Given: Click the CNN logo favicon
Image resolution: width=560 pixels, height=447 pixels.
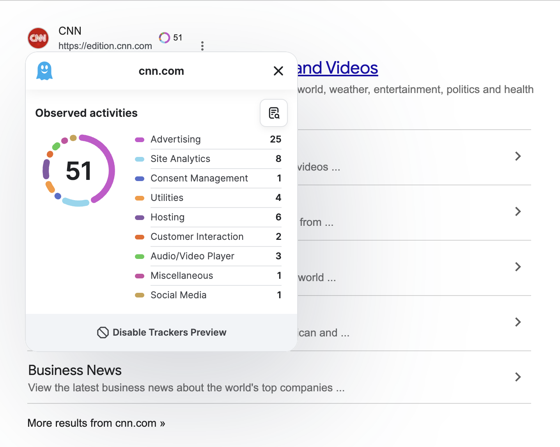Looking at the screenshot, I should click(38, 38).
